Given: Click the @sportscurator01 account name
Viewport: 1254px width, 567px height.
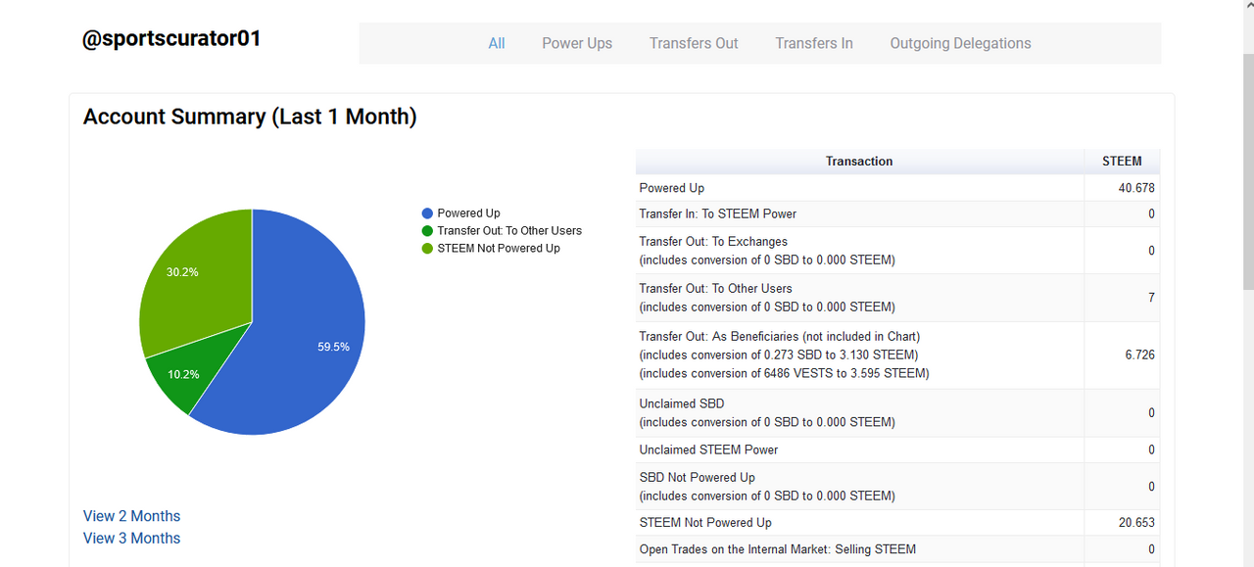Looking at the screenshot, I should tap(171, 39).
